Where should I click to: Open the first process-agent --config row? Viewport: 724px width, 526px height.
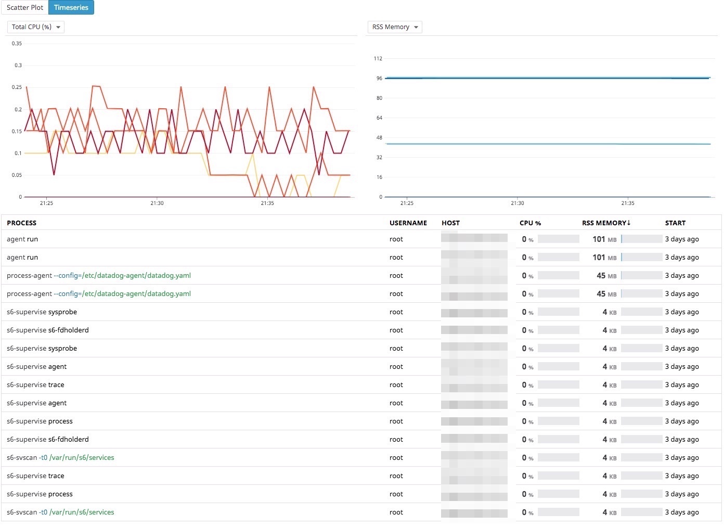coord(99,276)
